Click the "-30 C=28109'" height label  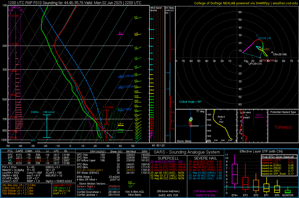(126, 76)
